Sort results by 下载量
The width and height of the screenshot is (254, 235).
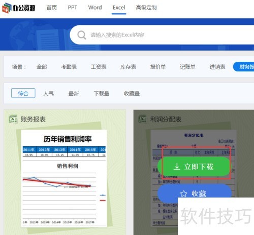(x=102, y=93)
